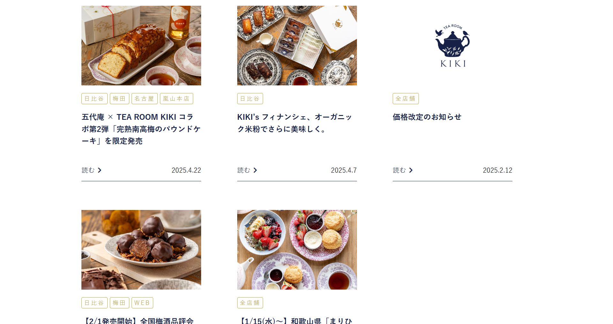Click the chevron arrow beside 読む dated 2025.4.7
The width and height of the screenshot is (613, 324).
(255, 170)
